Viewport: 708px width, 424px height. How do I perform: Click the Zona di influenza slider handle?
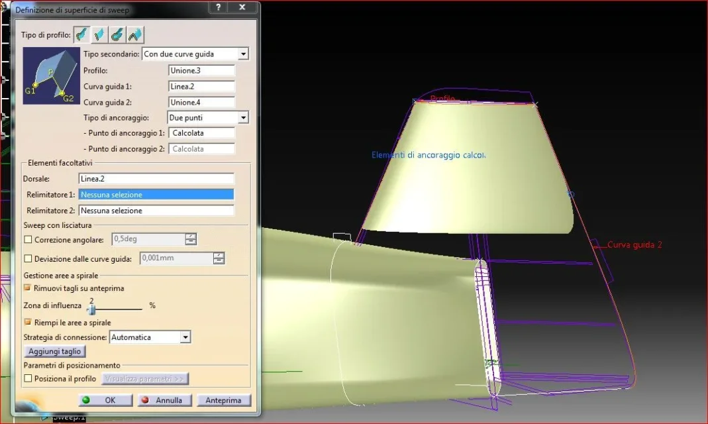coord(92,309)
